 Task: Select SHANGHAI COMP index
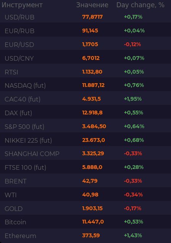pos(32,154)
